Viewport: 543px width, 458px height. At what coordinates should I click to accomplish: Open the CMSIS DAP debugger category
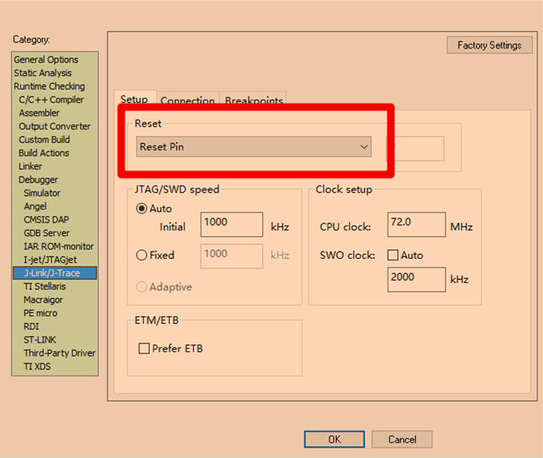(x=46, y=220)
